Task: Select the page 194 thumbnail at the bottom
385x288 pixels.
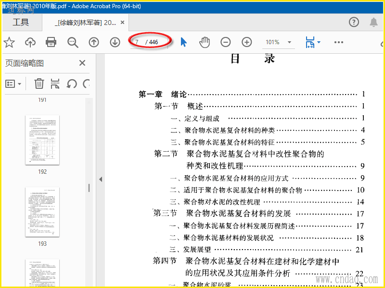Action: (x=42, y=273)
